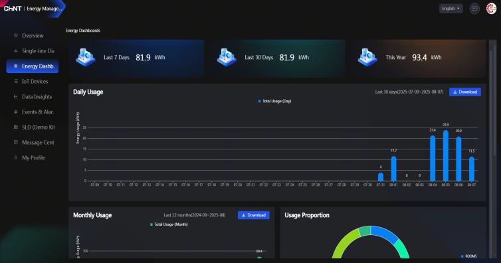Screen dimensions: 501x263
Task: Open the English language dropdown
Action: (x=451, y=9)
